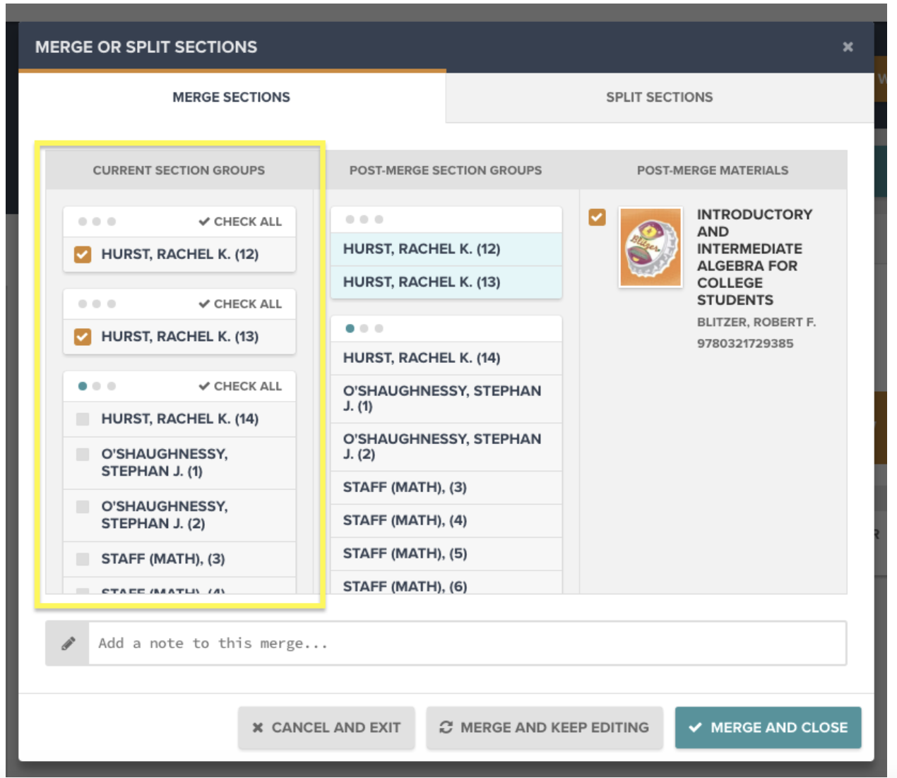Uncheck the post-merge material checkbox

597,217
